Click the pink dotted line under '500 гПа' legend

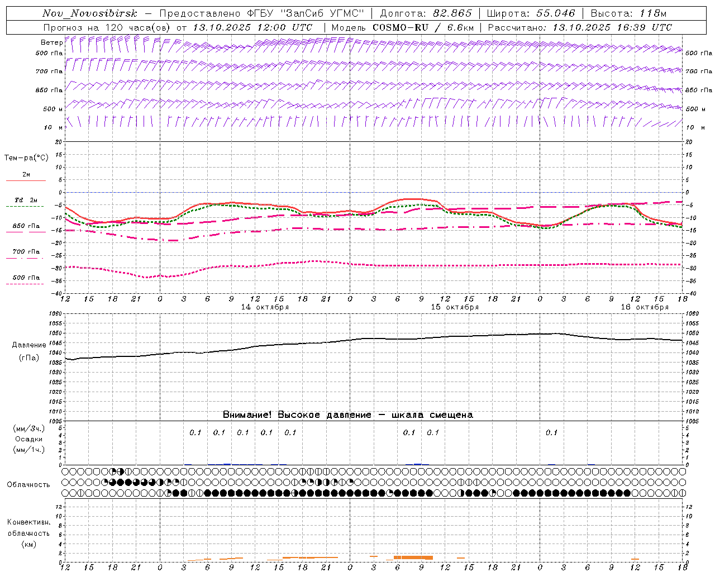pos(25,284)
